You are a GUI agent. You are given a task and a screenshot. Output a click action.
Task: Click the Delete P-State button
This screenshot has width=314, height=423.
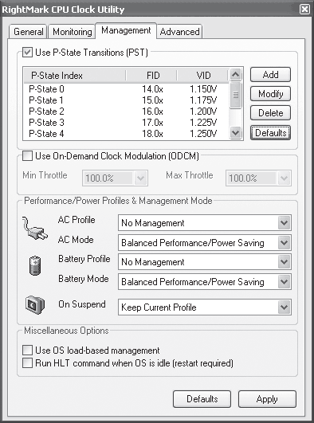coord(270,113)
